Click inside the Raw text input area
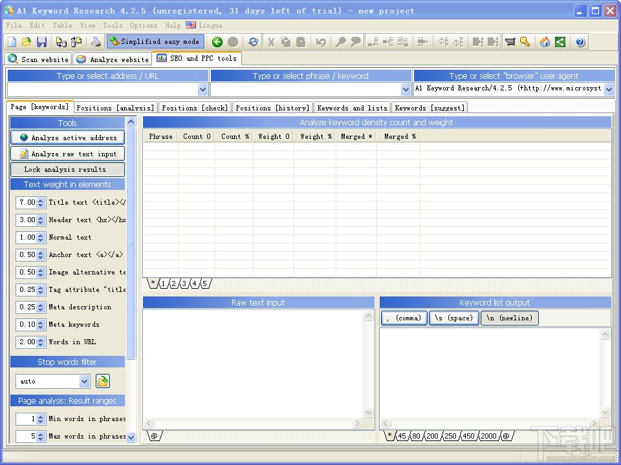Screen dimensions: 621x465 coord(253,364)
